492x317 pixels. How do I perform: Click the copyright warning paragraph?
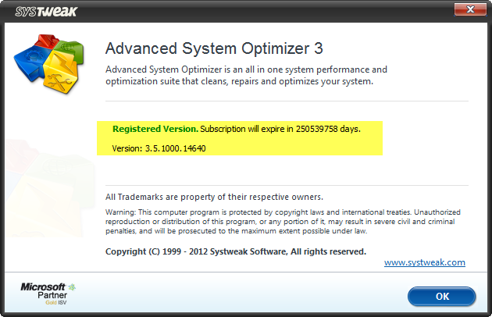click(x=283, y=222)
